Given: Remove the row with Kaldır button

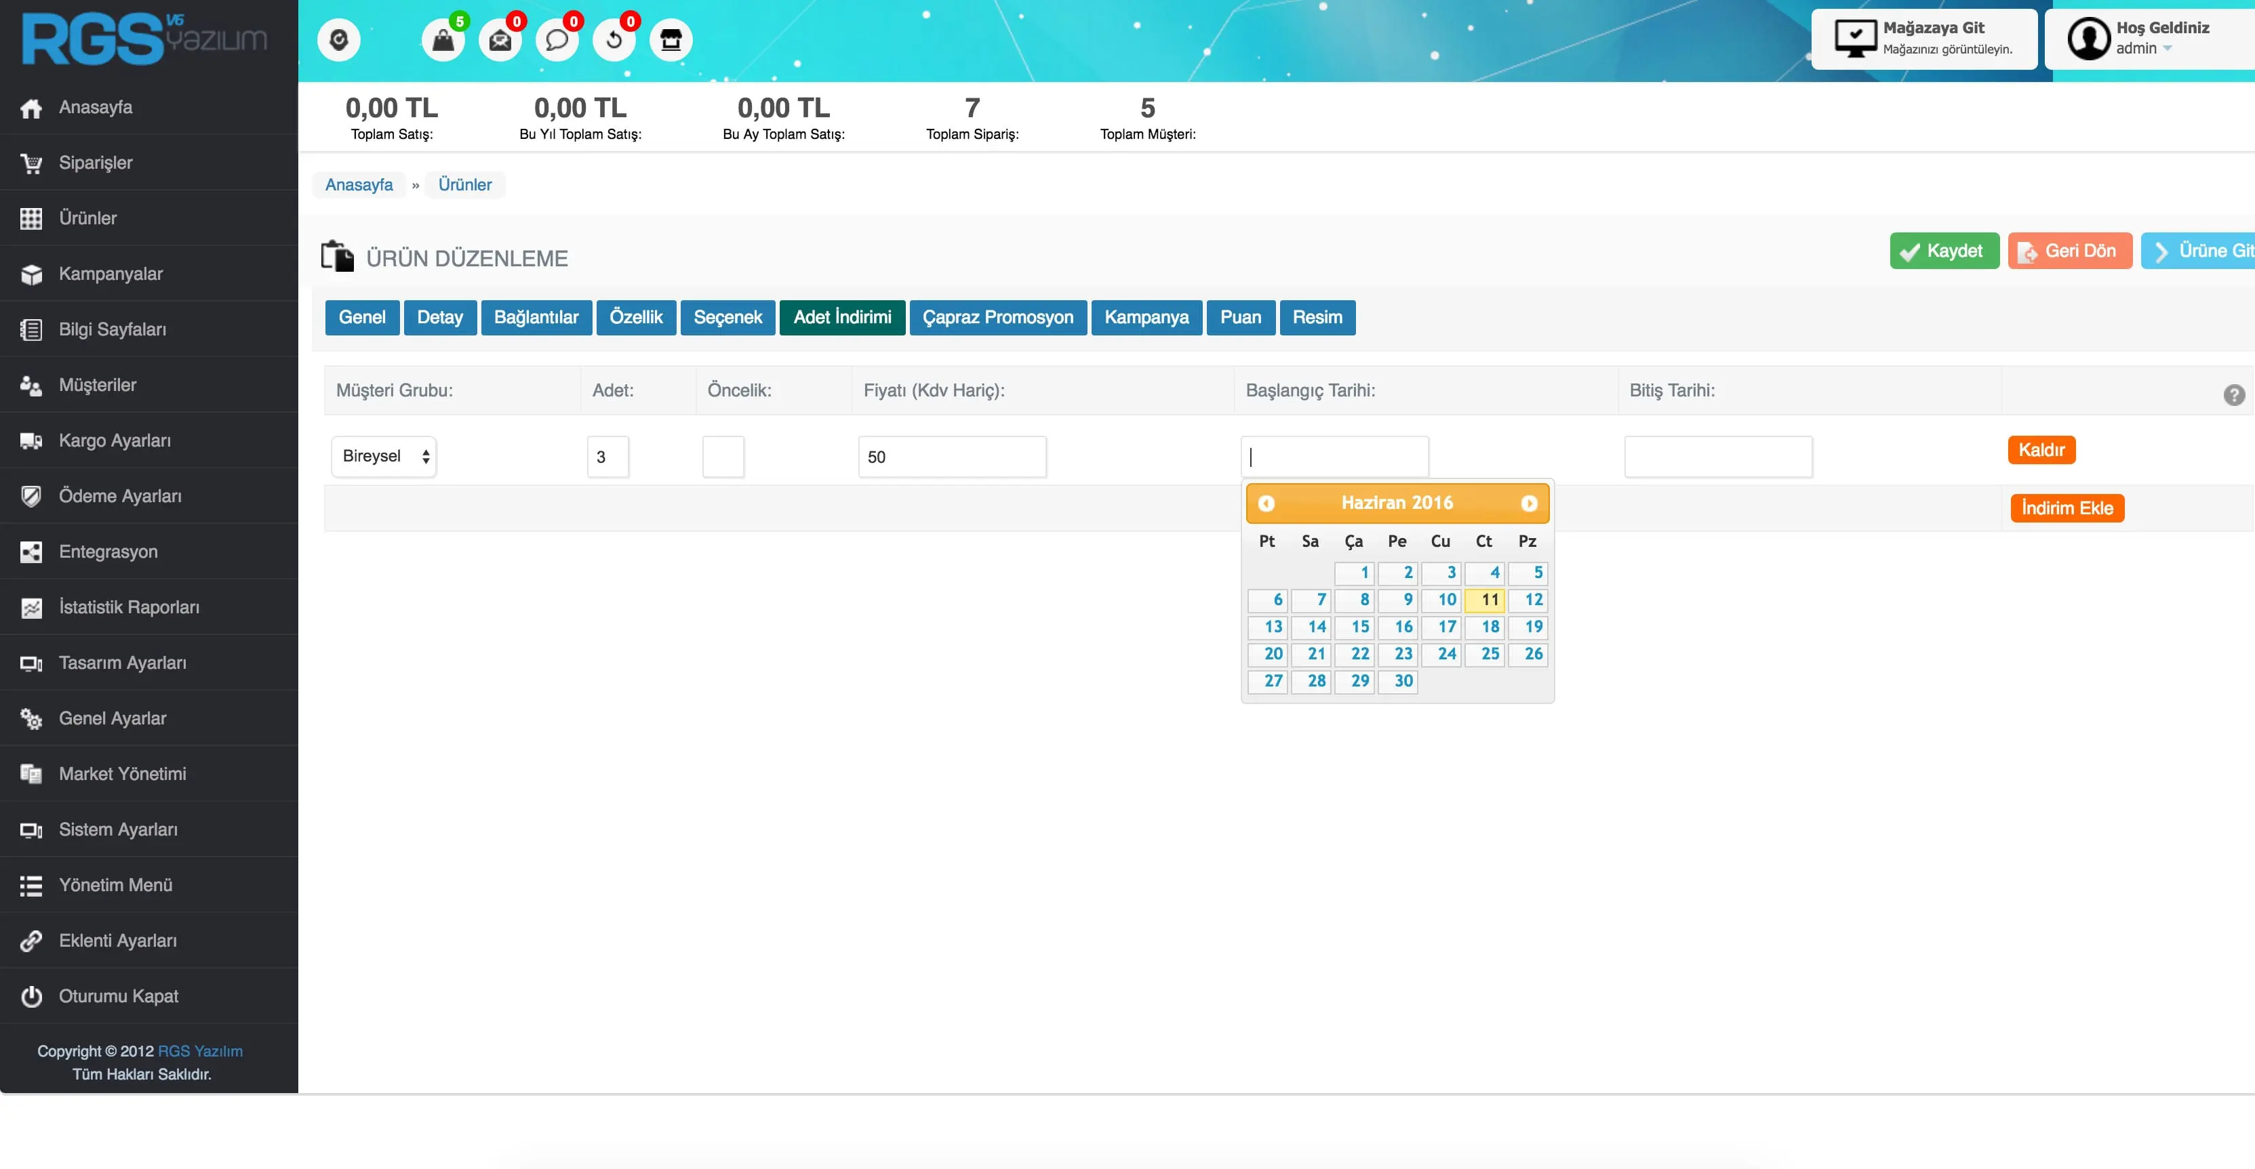Looking at the screenshot, I should coord(2041,450).
